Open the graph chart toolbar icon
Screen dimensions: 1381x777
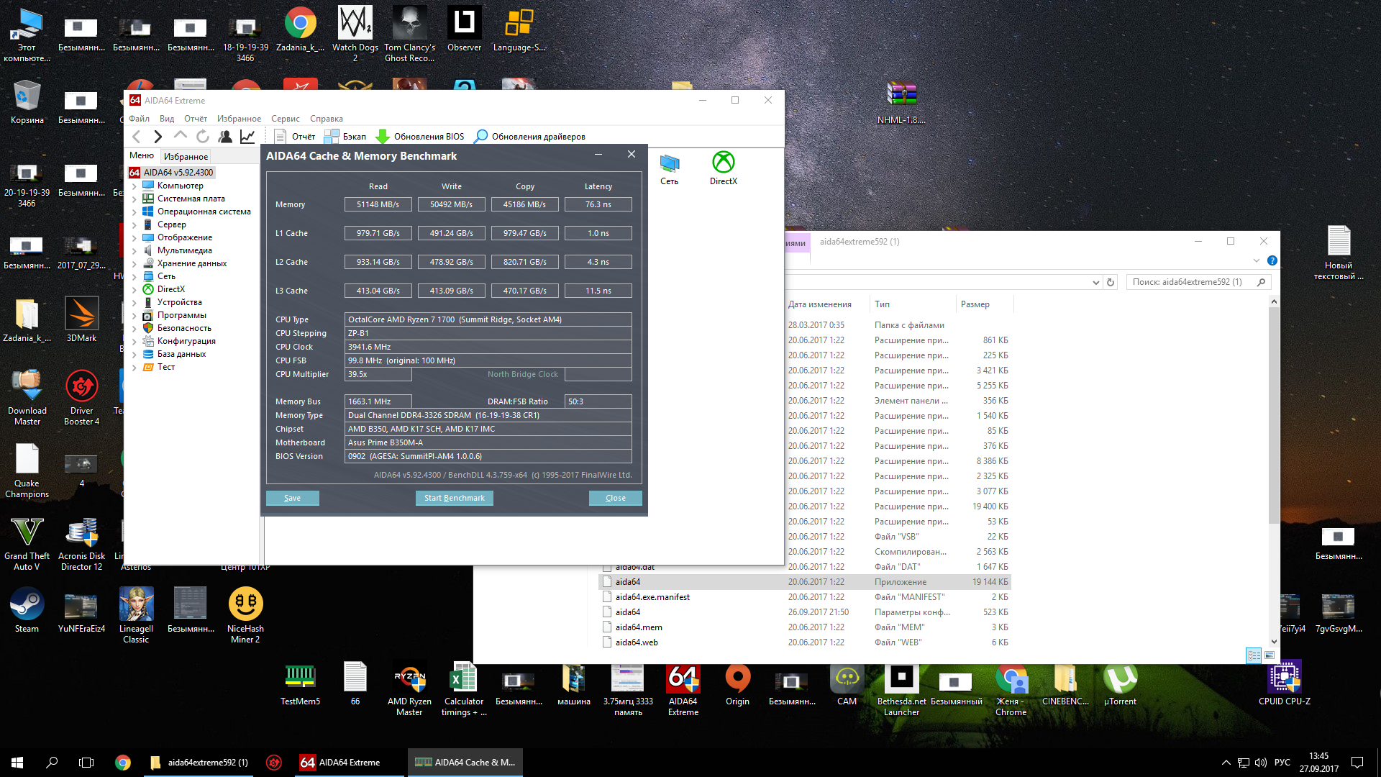coord(247,136)
